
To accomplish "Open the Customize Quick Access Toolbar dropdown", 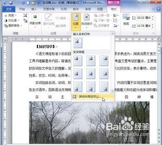I will click(39, 3).
